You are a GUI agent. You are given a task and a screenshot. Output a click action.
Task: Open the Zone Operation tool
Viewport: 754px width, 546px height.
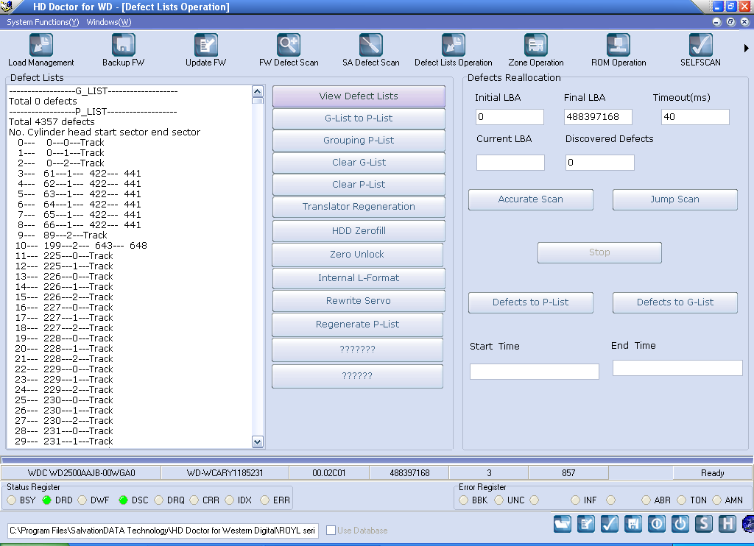536,50
